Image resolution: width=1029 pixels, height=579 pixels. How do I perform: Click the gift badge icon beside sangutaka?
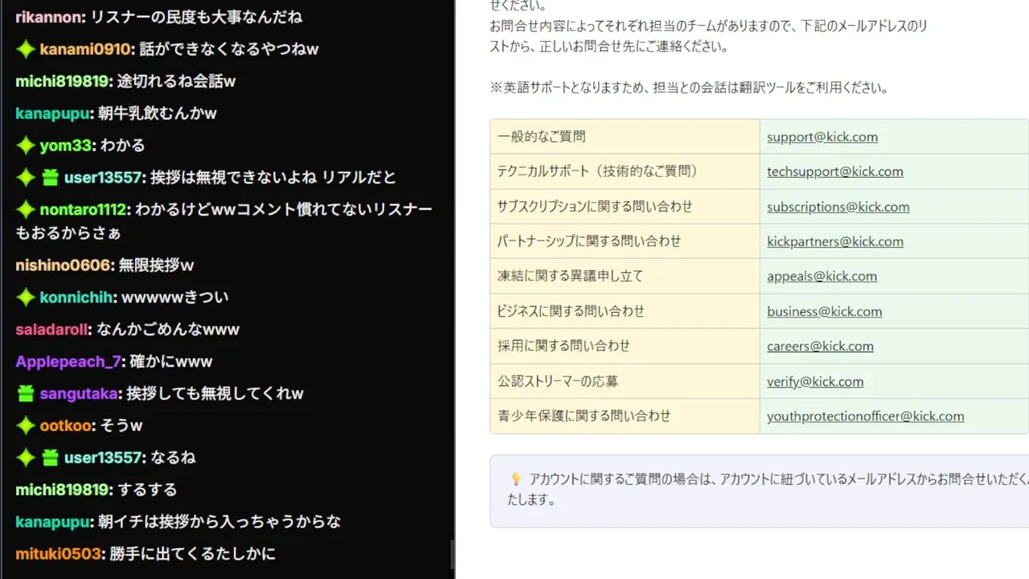(26, 393)
